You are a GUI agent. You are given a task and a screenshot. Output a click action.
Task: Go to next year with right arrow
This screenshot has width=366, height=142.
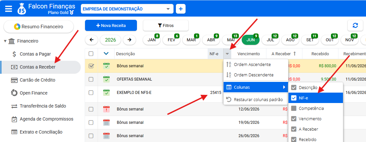(x=129, y=40)
